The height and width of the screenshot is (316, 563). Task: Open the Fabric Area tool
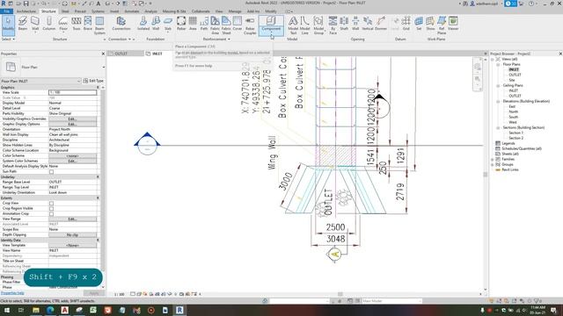click(215, 25)
